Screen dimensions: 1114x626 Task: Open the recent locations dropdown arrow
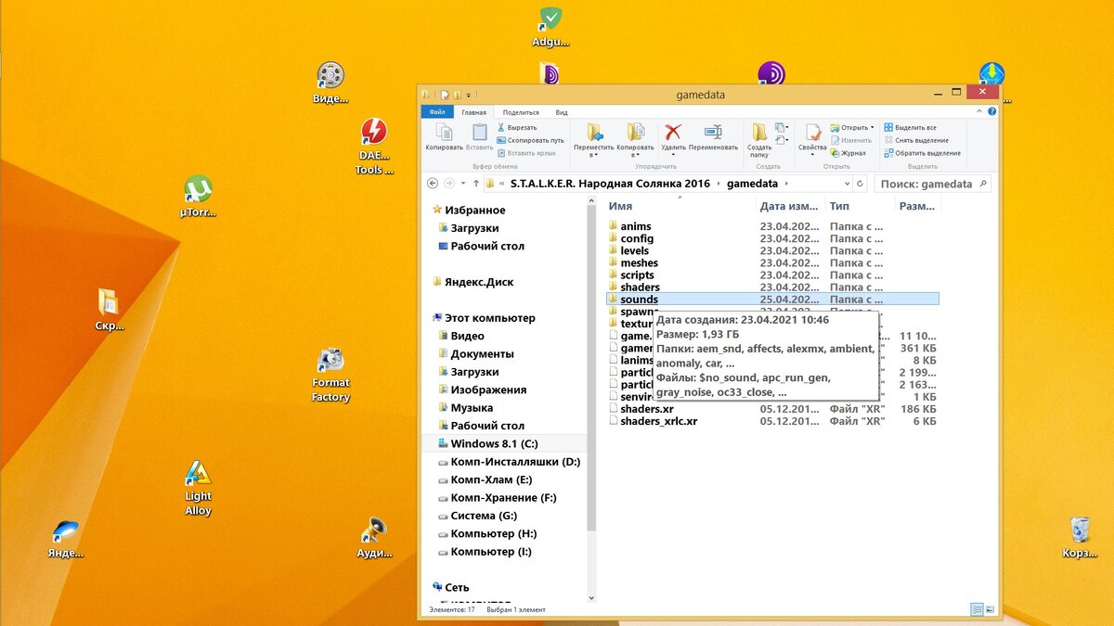tap(463, 184)
